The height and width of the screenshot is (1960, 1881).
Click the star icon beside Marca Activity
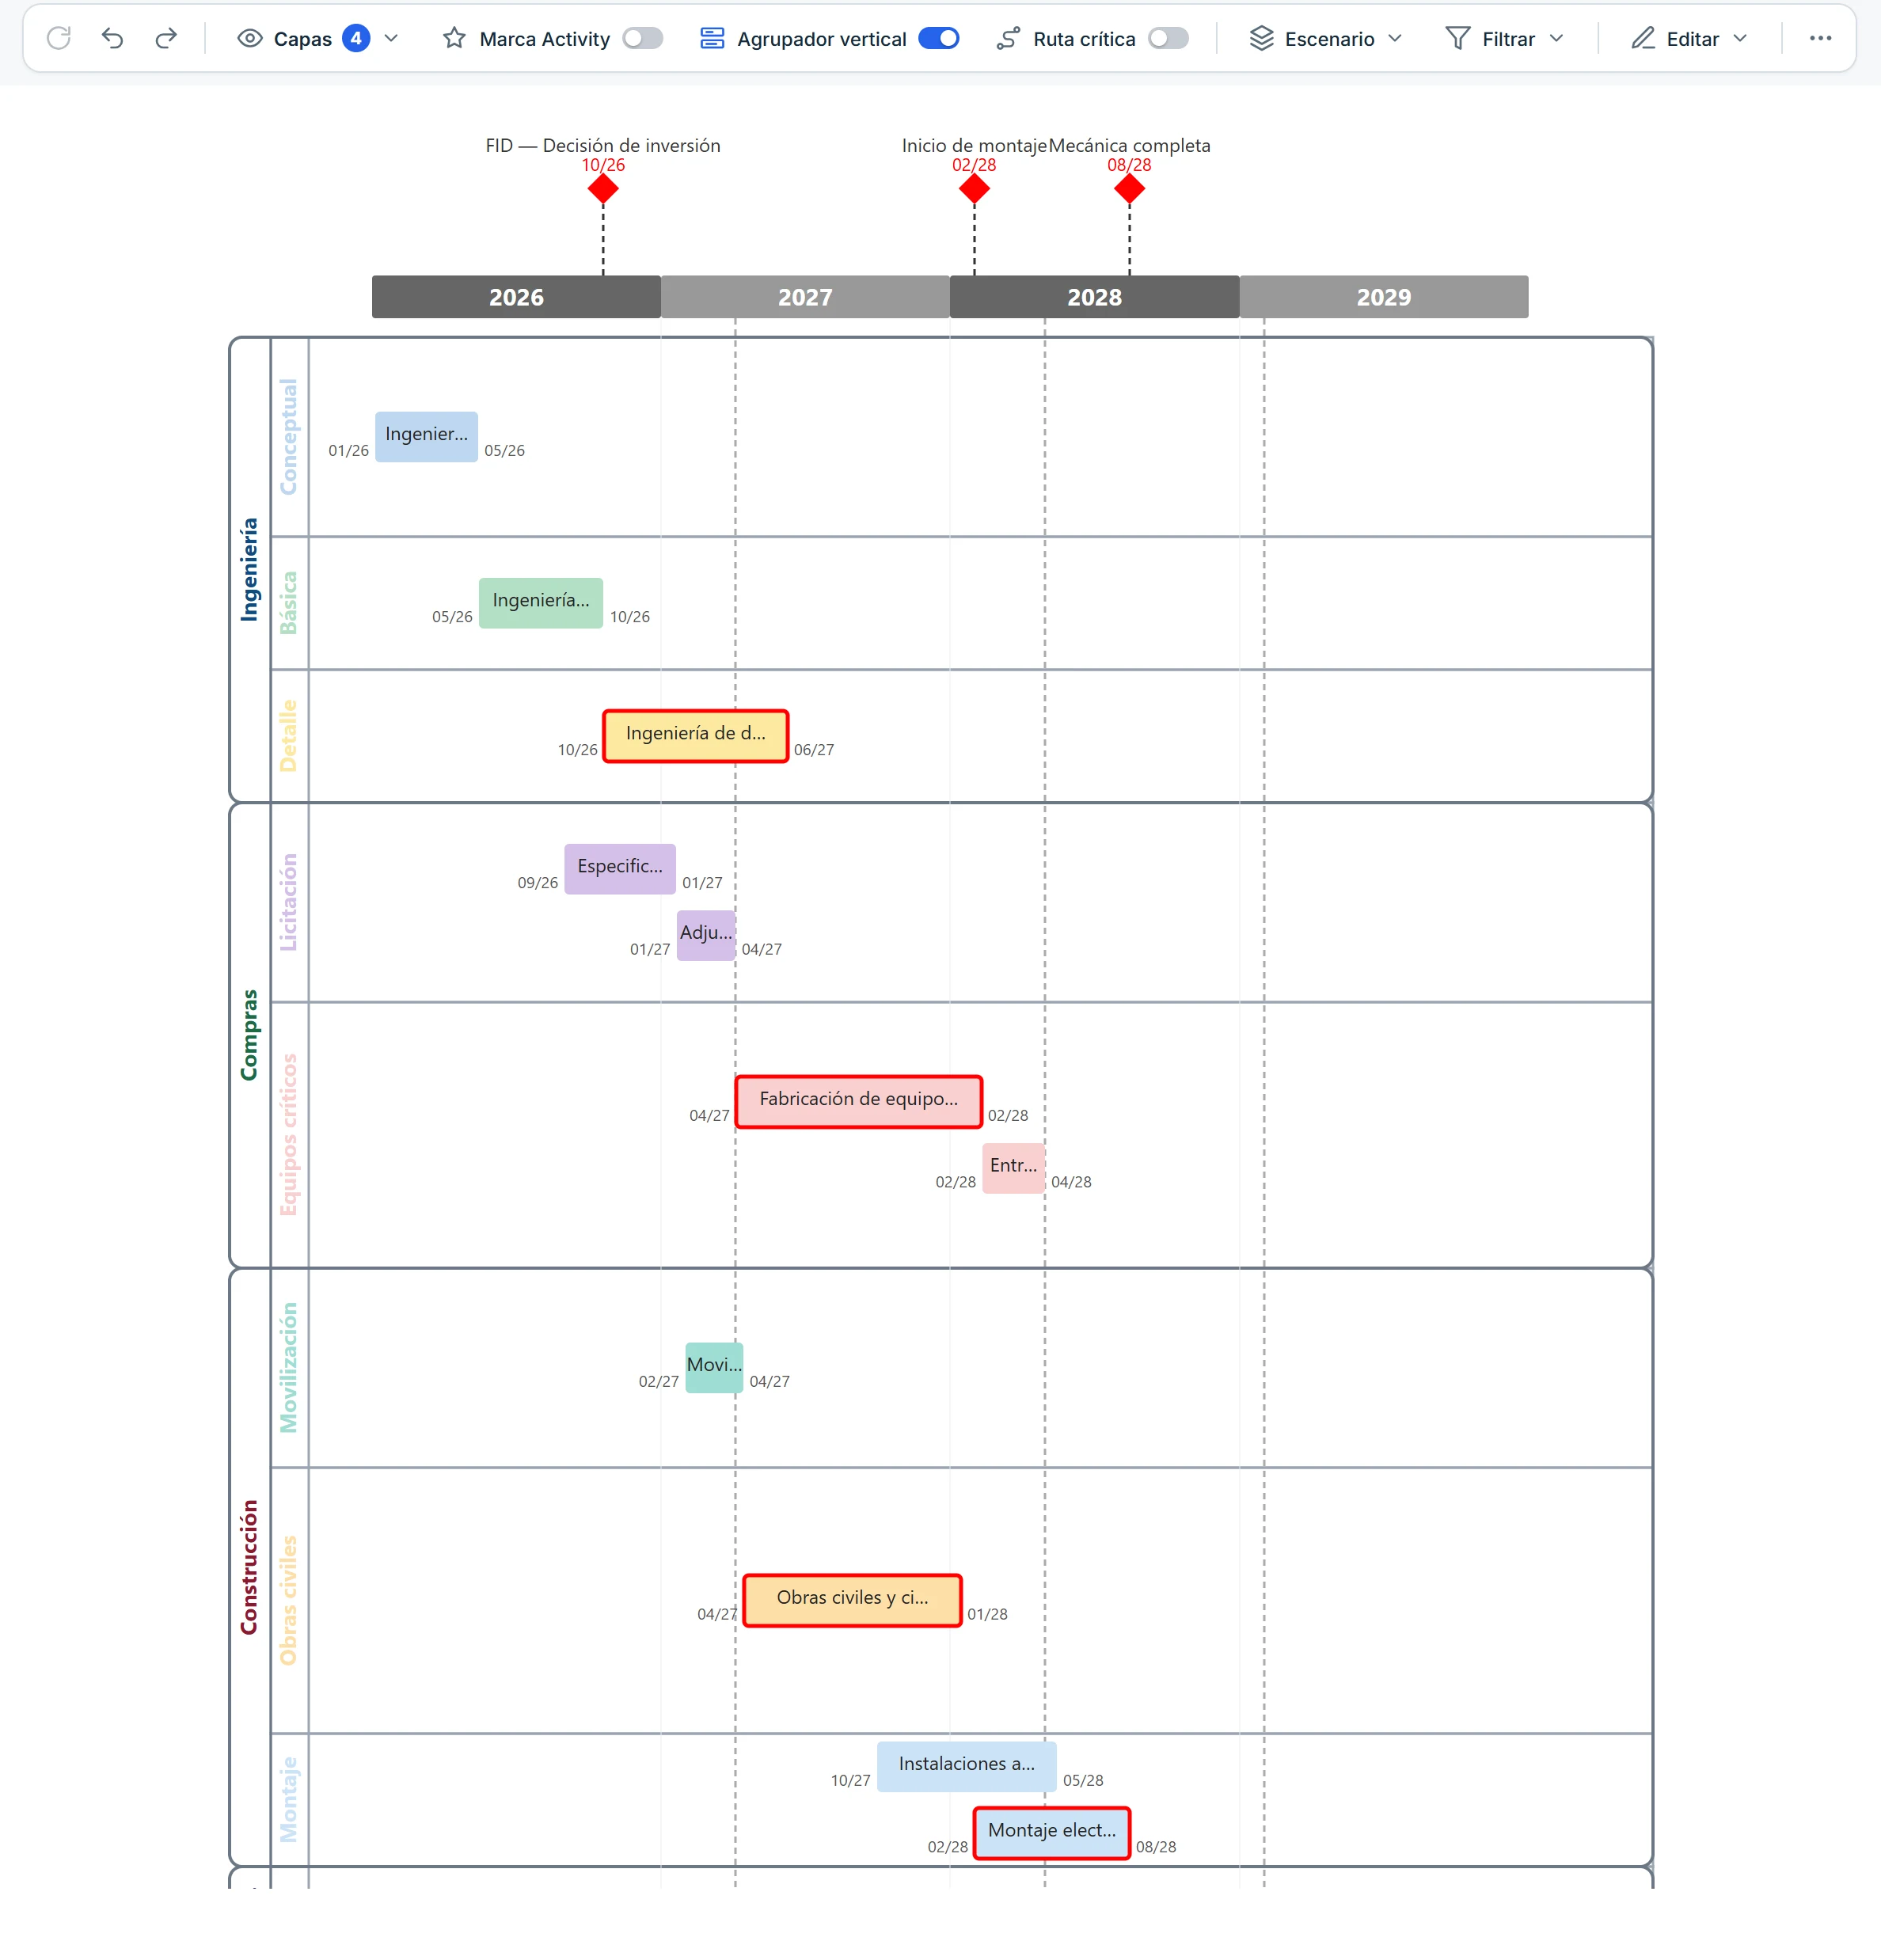coord(455,38)
